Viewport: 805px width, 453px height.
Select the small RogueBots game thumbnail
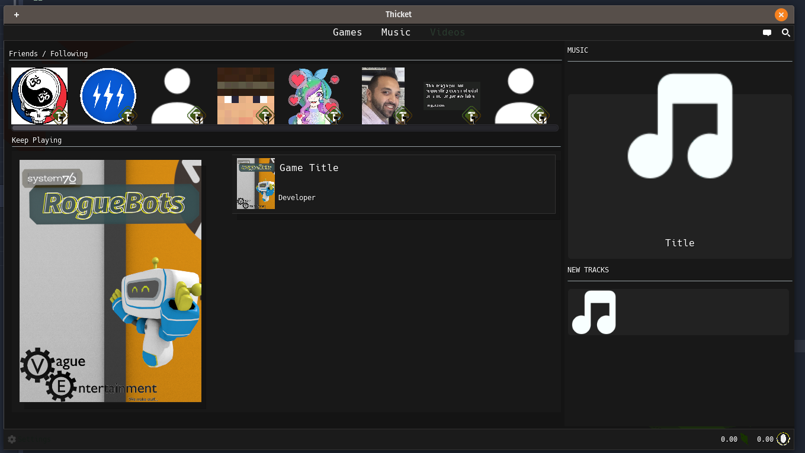point(256,184)
